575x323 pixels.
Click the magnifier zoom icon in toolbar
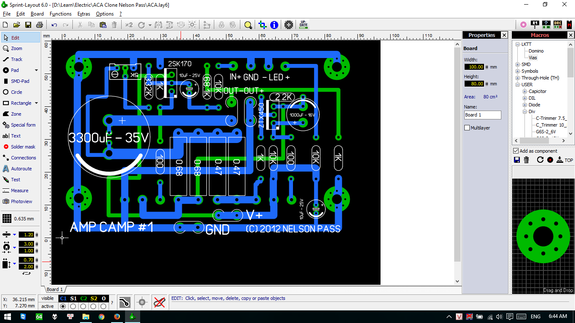[248, 25]
